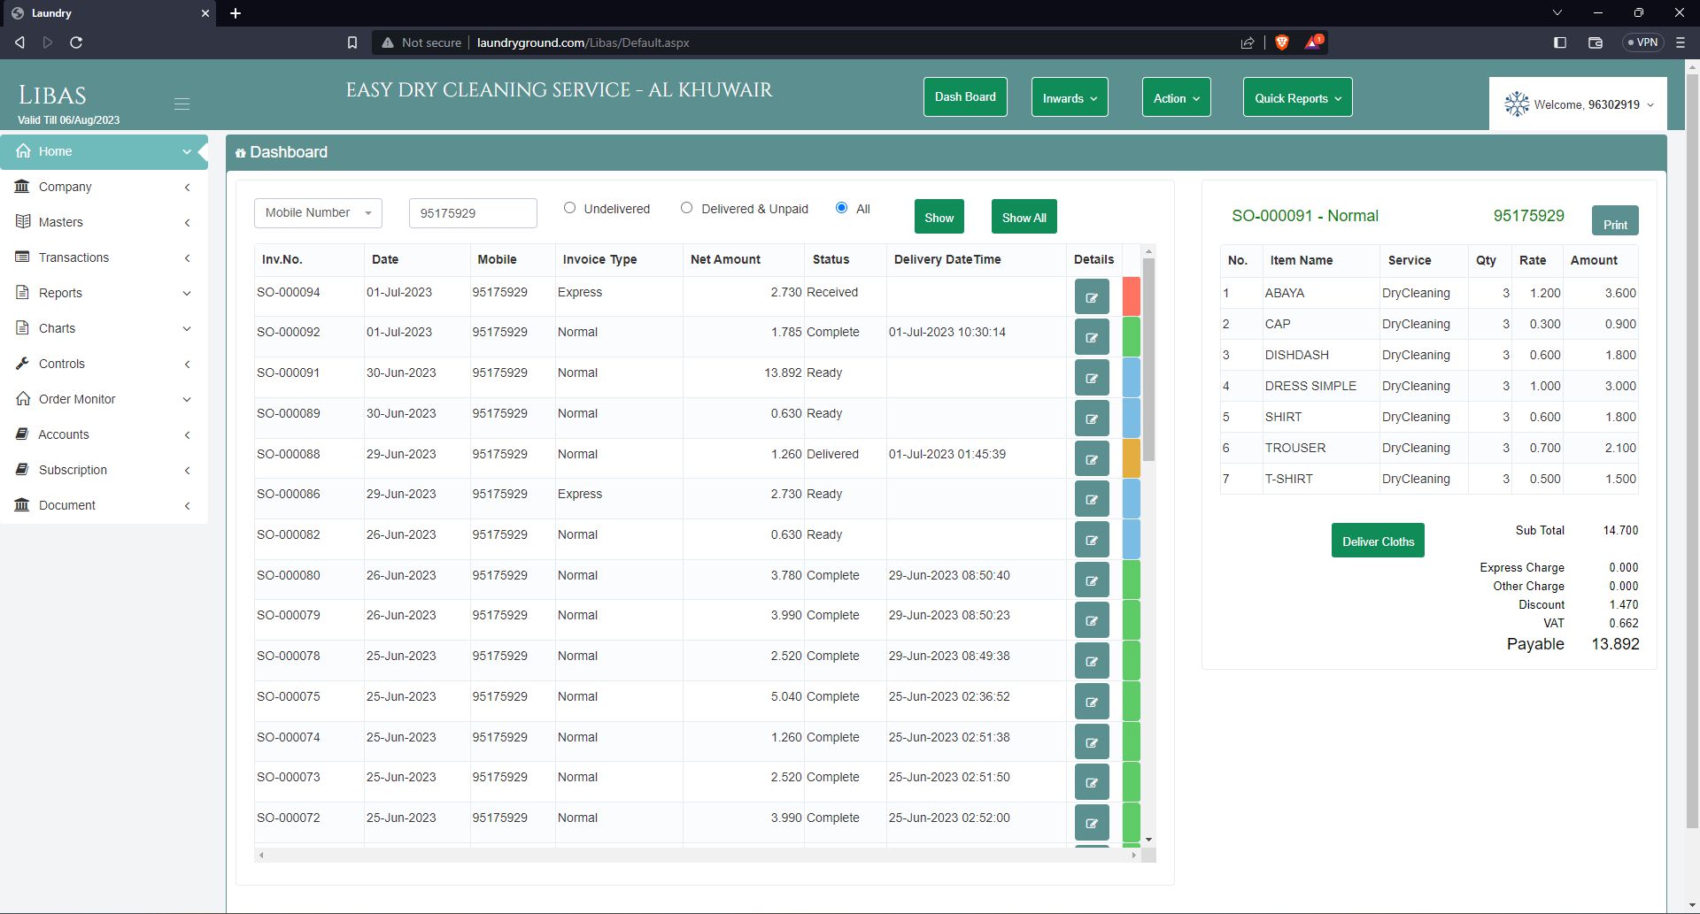Screen dimensions: 1700x914
Task: Expand the Transactions sidebar section
Action: click(104, 257)
